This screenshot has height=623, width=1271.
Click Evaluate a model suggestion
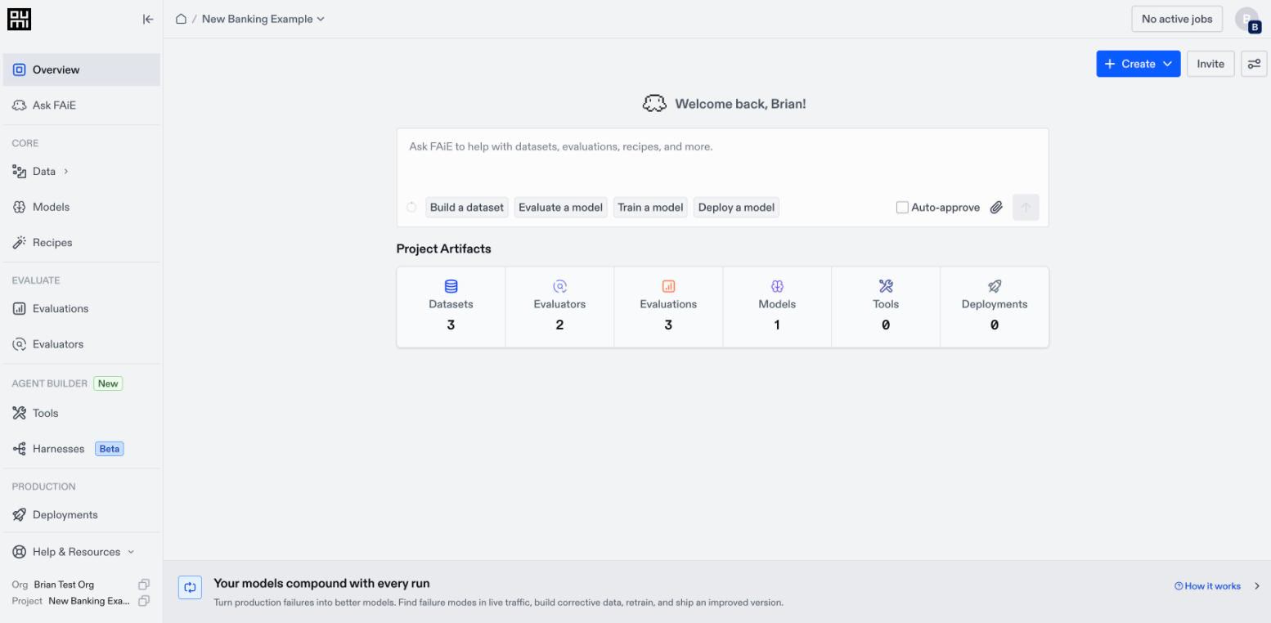pyautogui.click(x=561, y=208)
